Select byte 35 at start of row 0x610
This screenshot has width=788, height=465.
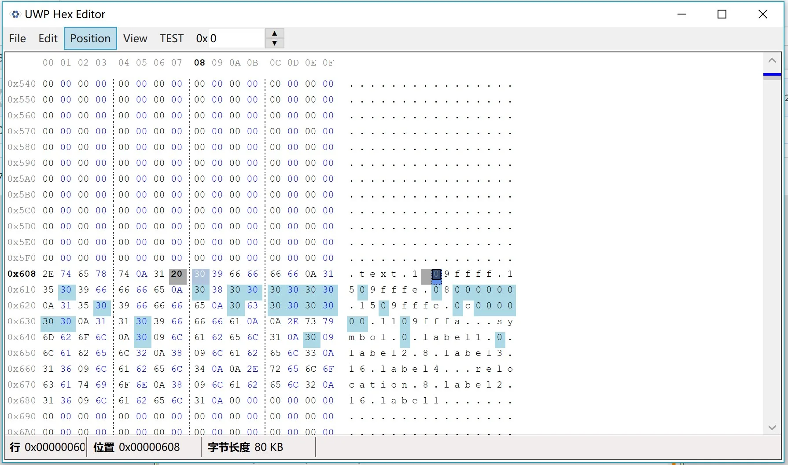pyautogui.click(x=48, y=289)
